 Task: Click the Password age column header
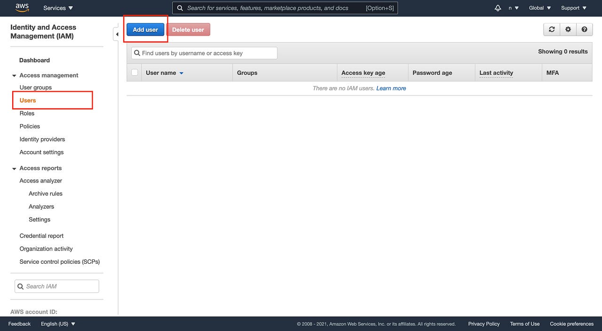click(x=432, y=73)
